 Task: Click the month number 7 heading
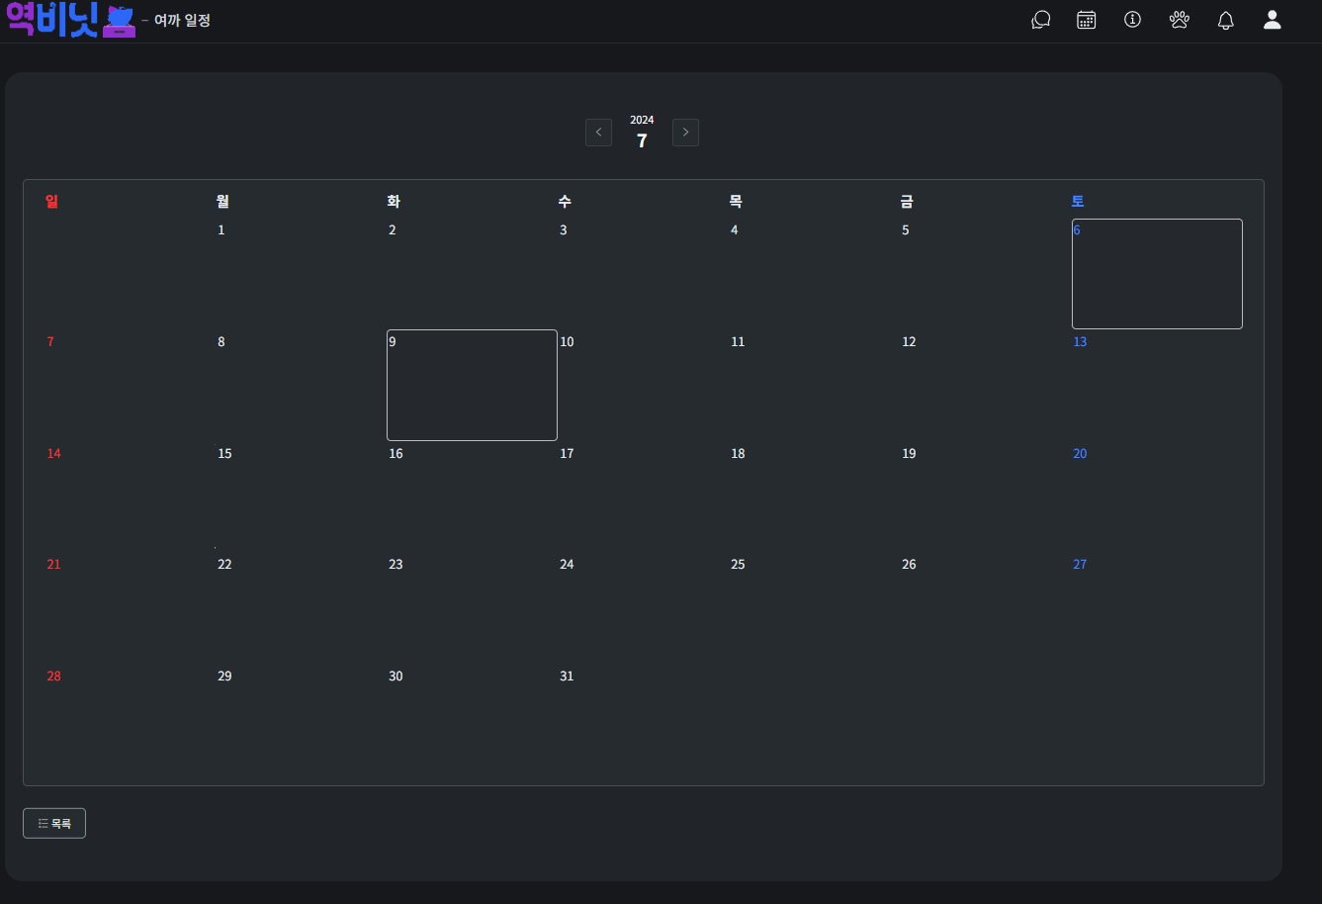point(642,141)
